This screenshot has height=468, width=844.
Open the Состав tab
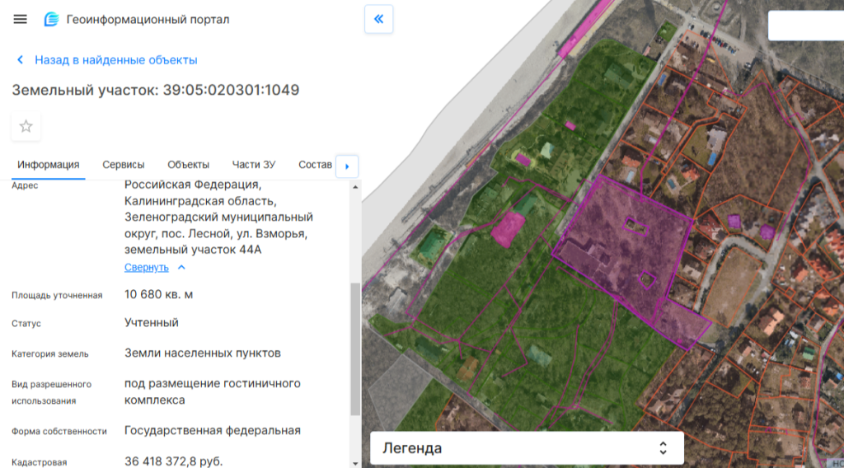click(x=315, y=165)
